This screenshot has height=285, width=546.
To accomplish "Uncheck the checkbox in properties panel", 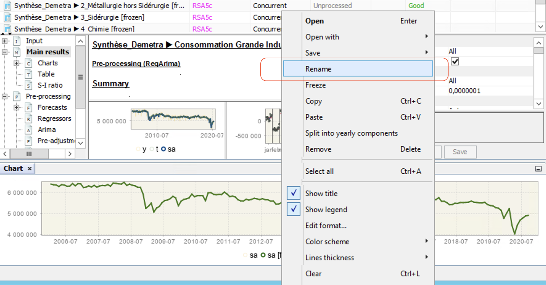I will (x=455, y=62).
